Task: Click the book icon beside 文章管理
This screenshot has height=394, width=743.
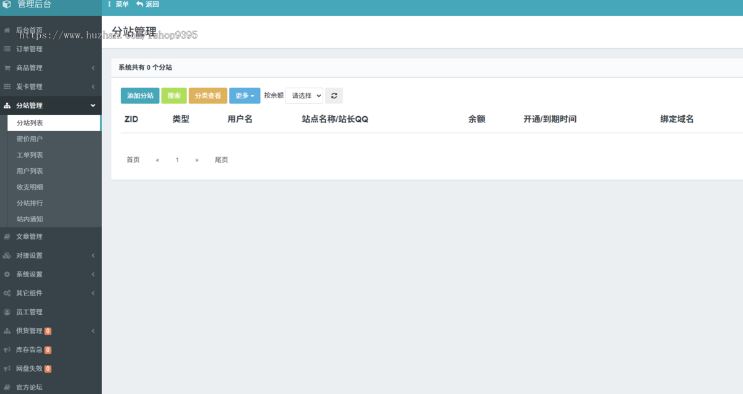Action: [x=7, y=236]
